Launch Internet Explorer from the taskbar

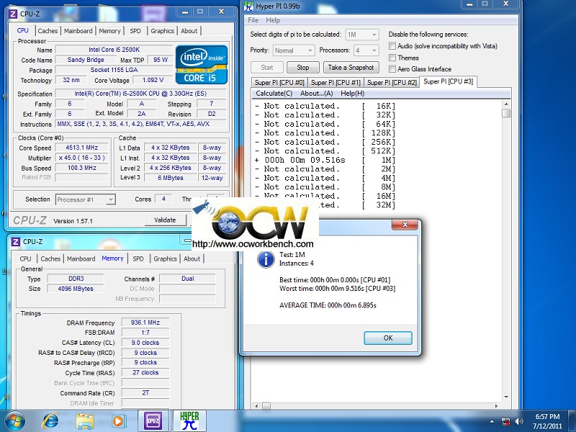pyautogui.click(x=50, y=421)
